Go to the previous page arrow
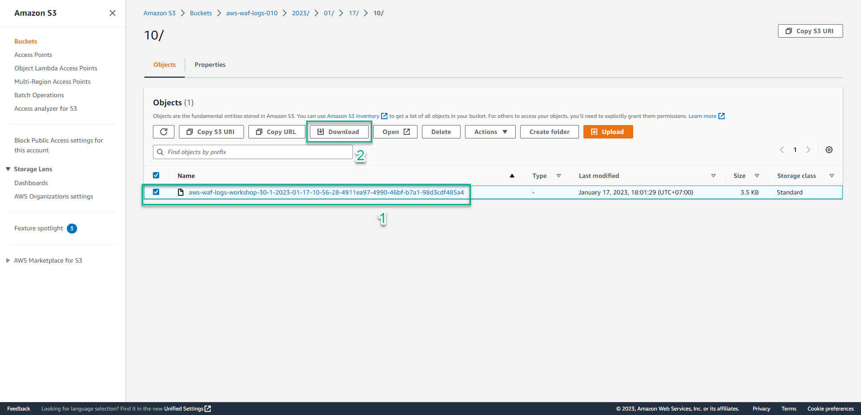 click(782, 150)
